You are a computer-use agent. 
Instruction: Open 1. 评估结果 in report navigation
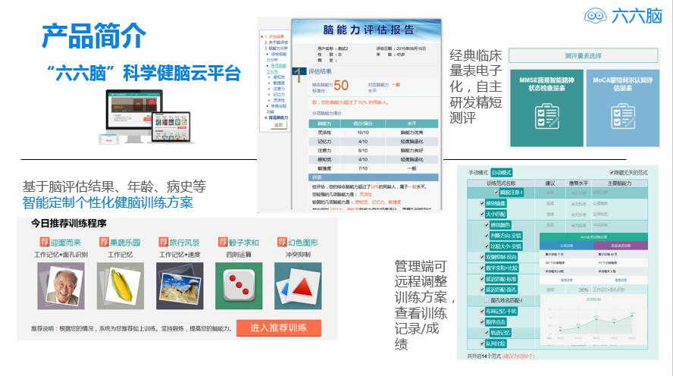pyautogui.click(x=274, y=37)
